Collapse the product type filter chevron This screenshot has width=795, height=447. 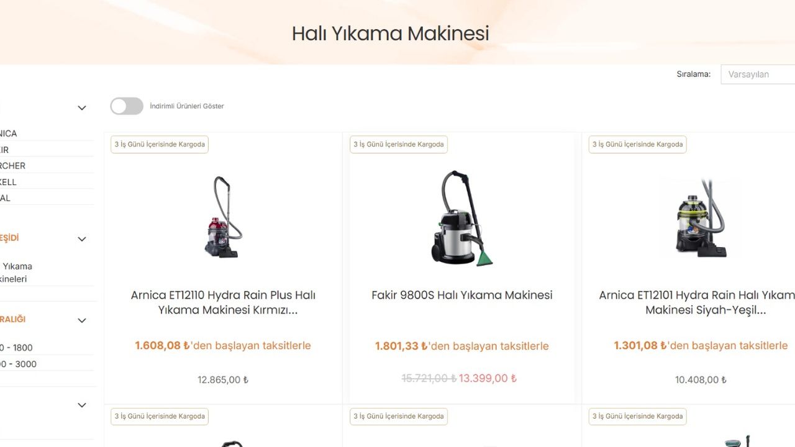tap(81, 239)
